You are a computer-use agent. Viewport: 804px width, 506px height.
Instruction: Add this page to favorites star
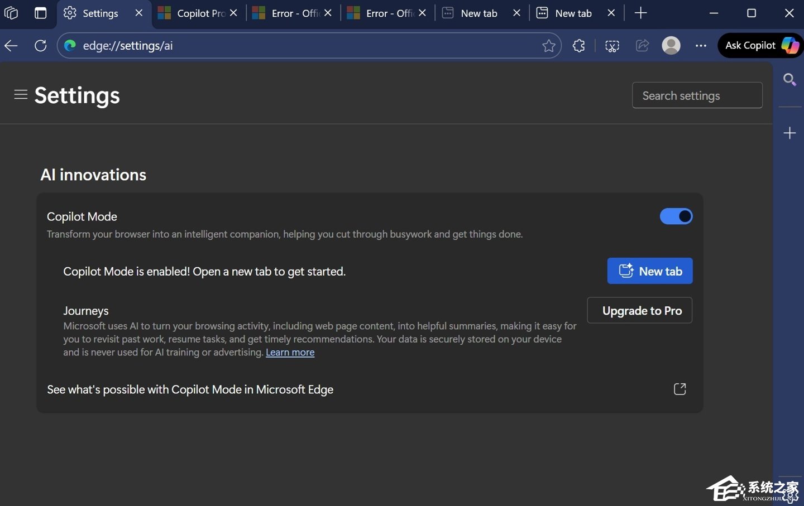(x=548, y=46)
